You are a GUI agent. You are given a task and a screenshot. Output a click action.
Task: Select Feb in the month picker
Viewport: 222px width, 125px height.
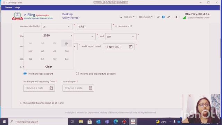43,43
